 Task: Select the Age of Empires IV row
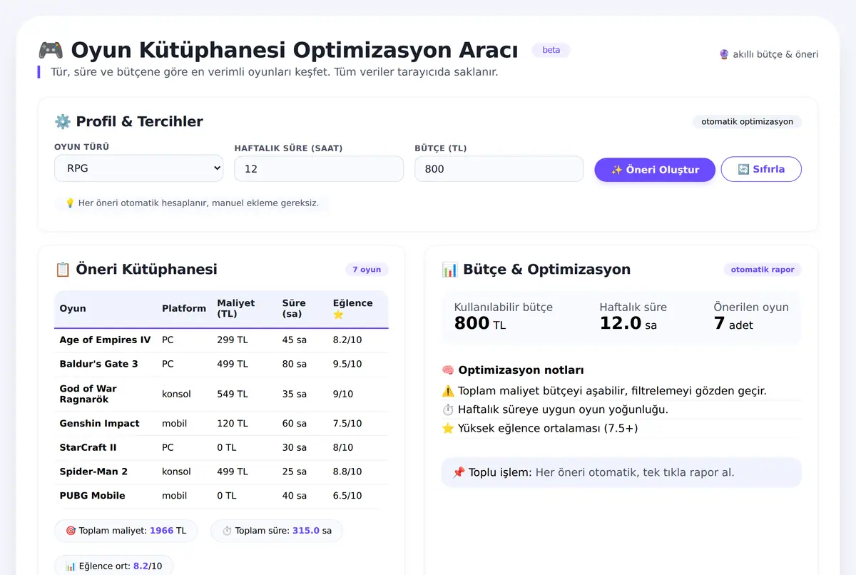point(221,340)
